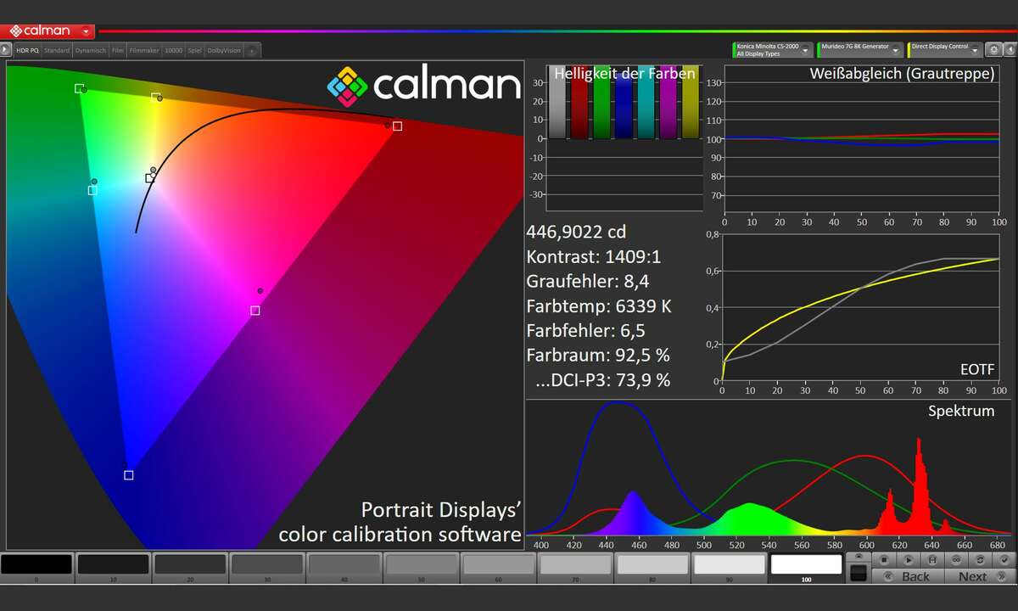Click the red luminance bar in Helligkeit chart
This screenshot has height=611, width=1018.
tap(579, 102)
